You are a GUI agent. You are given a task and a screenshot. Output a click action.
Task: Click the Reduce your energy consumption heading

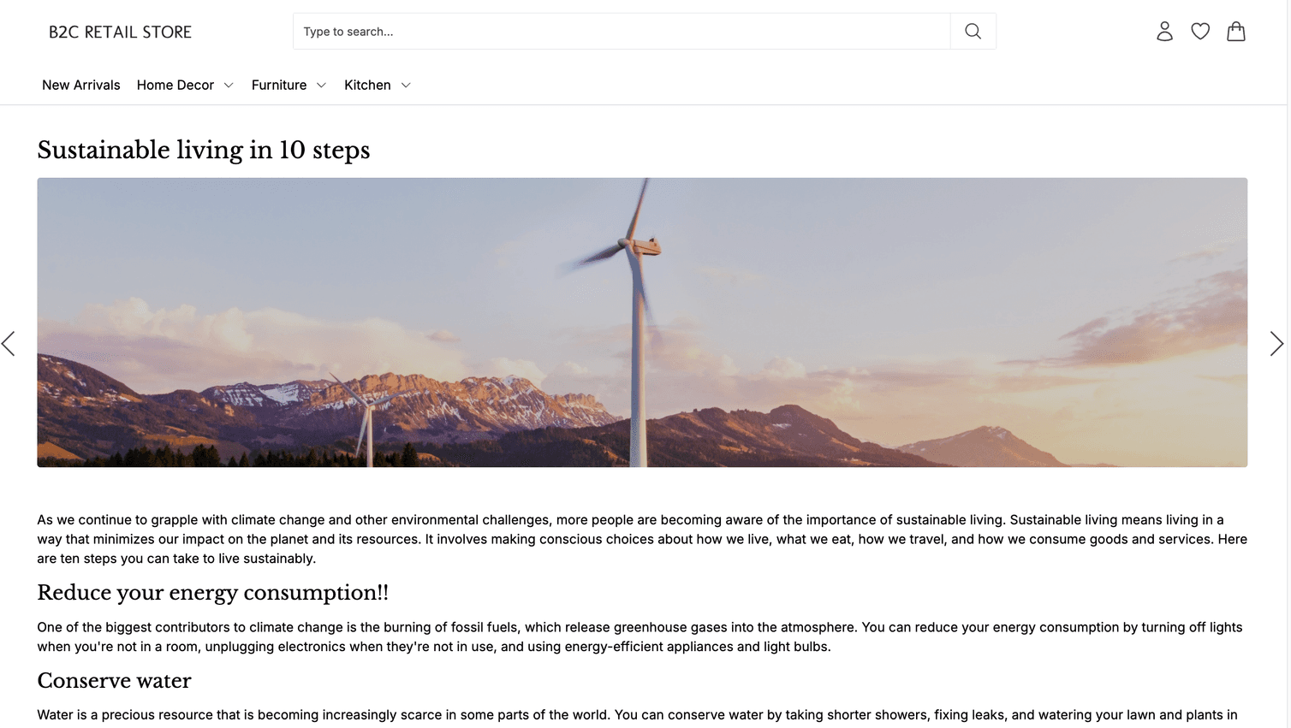point(212,593)
